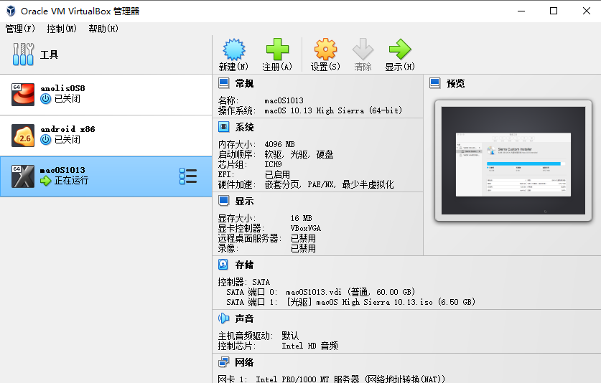This screenshot has width=601, height=383.
Task: Click the 显示 section screen icon
Action: click(x=224, y=201)
